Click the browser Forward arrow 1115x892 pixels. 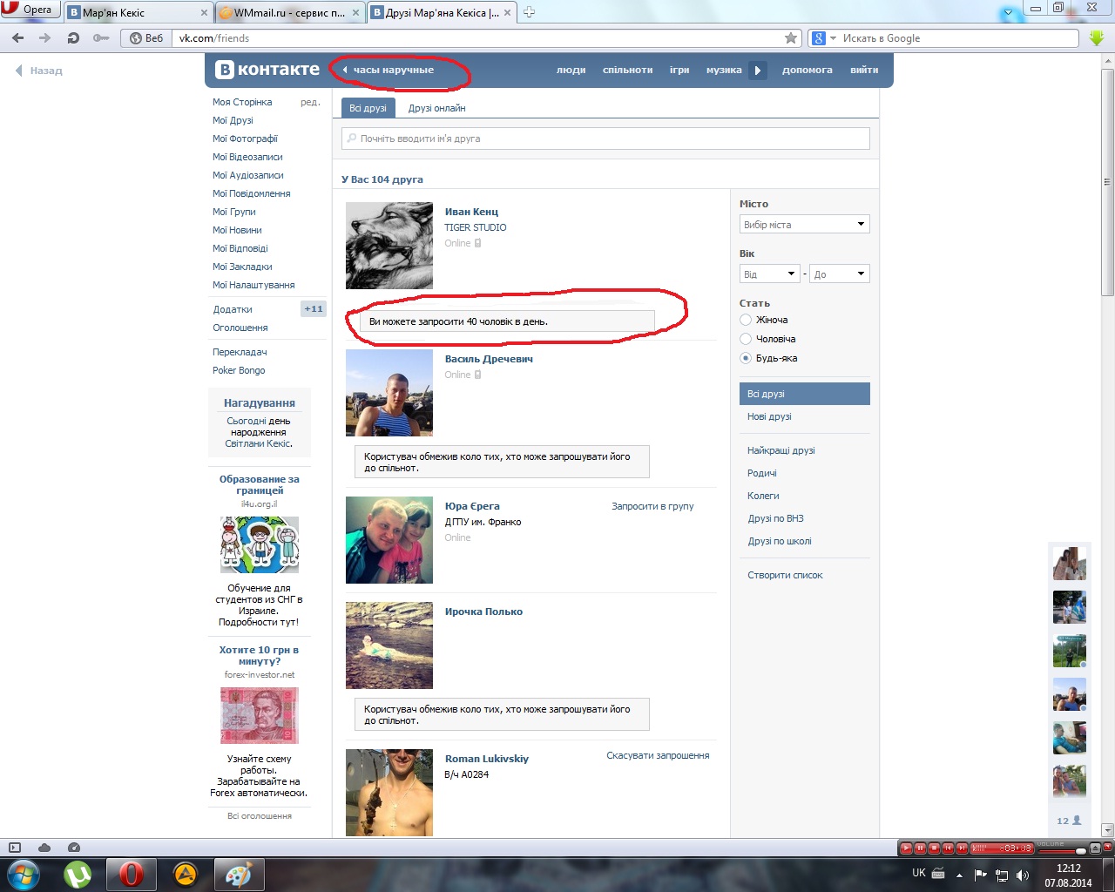pyautogui.click(x=45, y=38)
